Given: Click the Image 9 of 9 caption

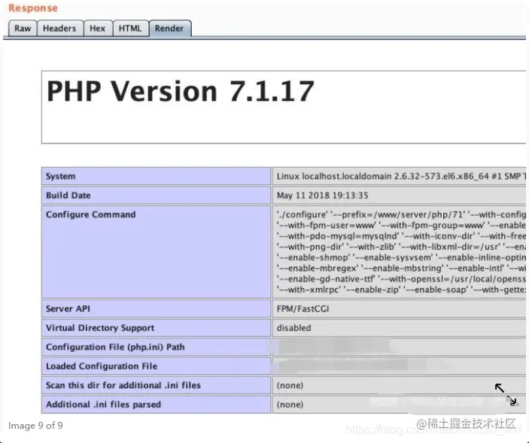Looking at the screenshot, I should [x=35, y=426].
